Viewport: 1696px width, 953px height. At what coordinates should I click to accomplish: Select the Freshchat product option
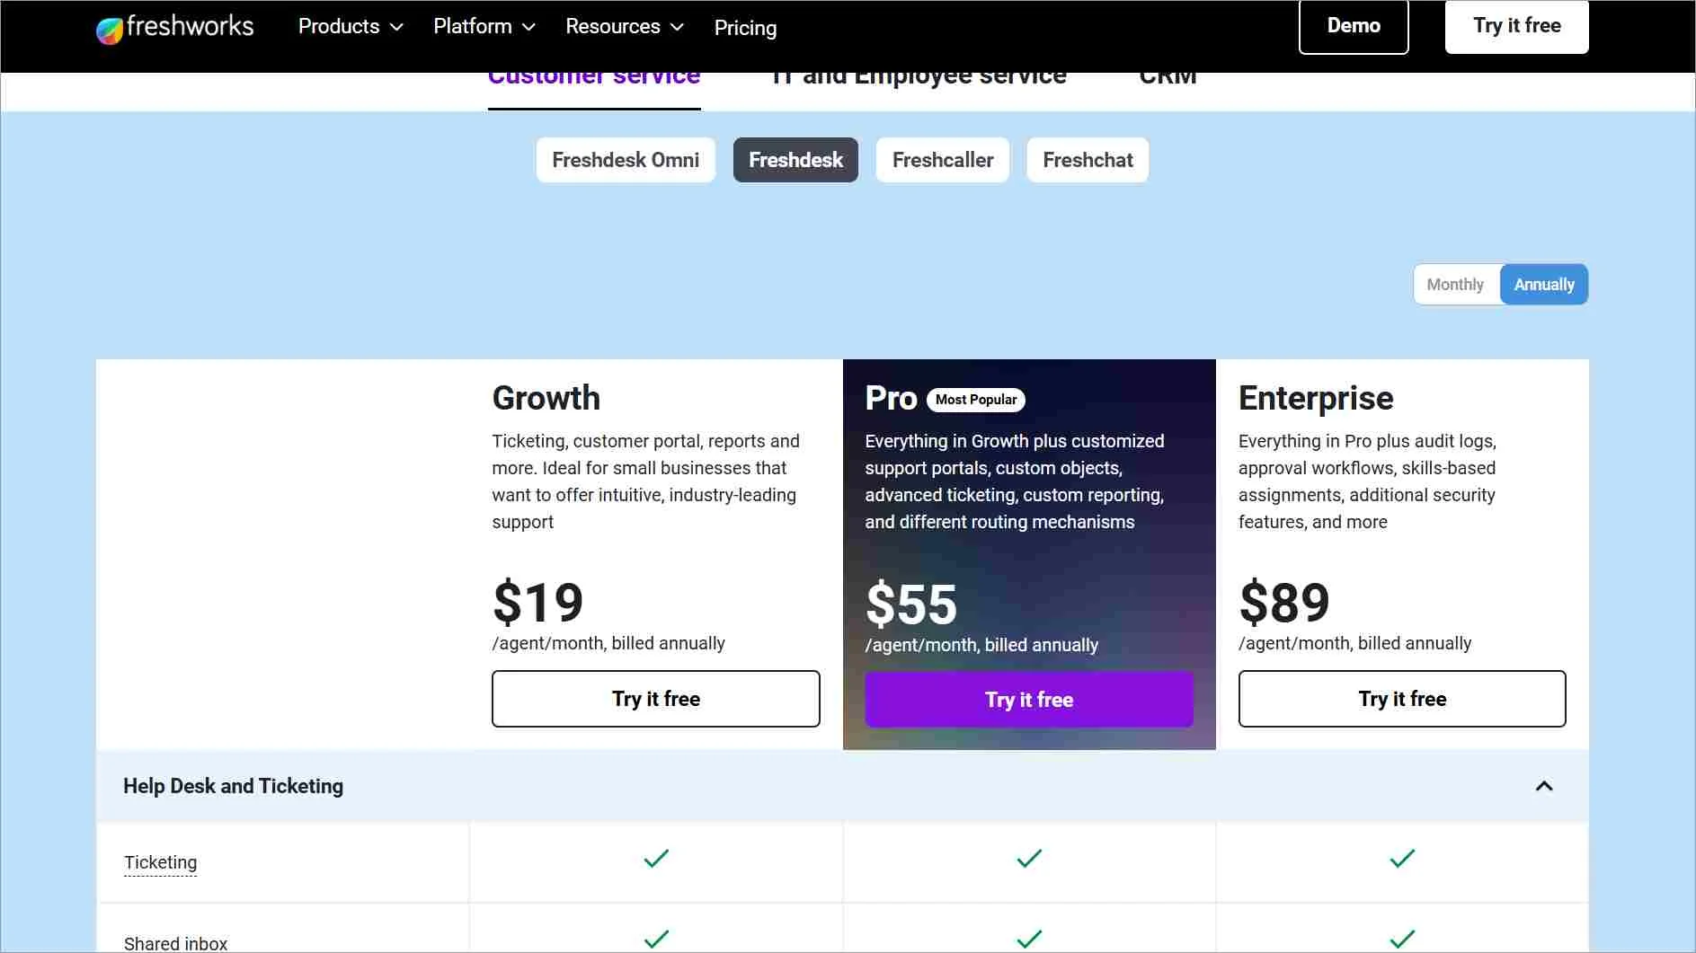tap(1088, 160)
